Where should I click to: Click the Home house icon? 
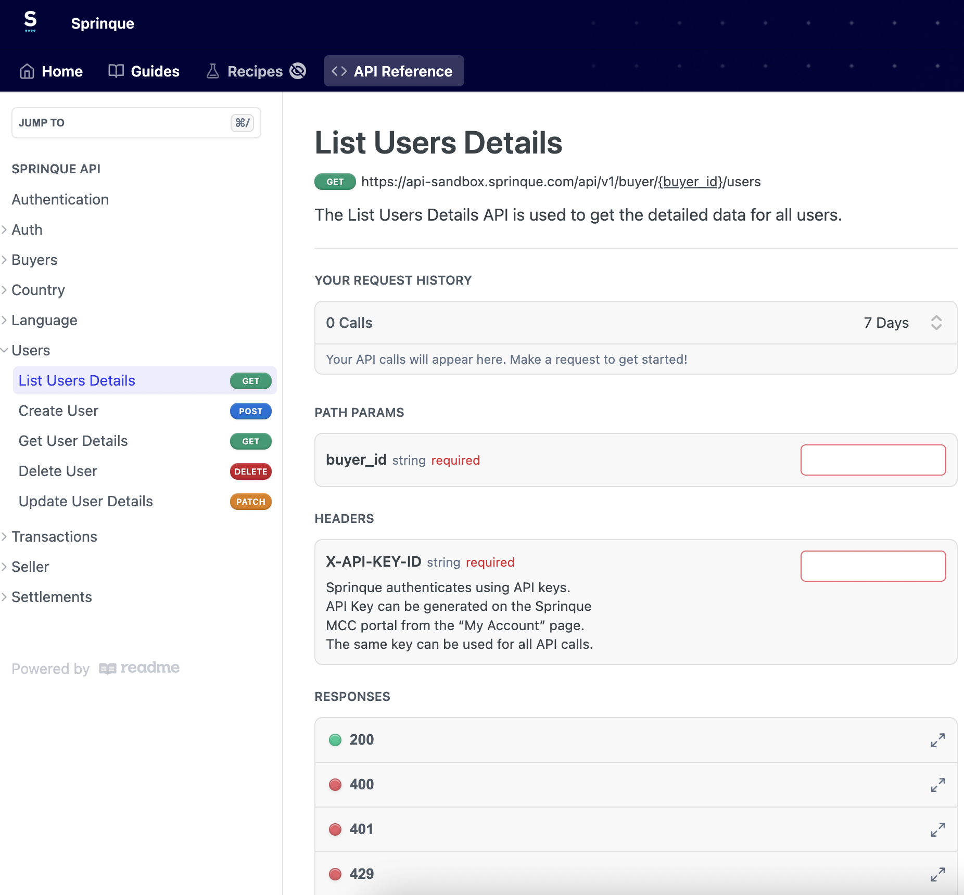(x=27, y=71)
